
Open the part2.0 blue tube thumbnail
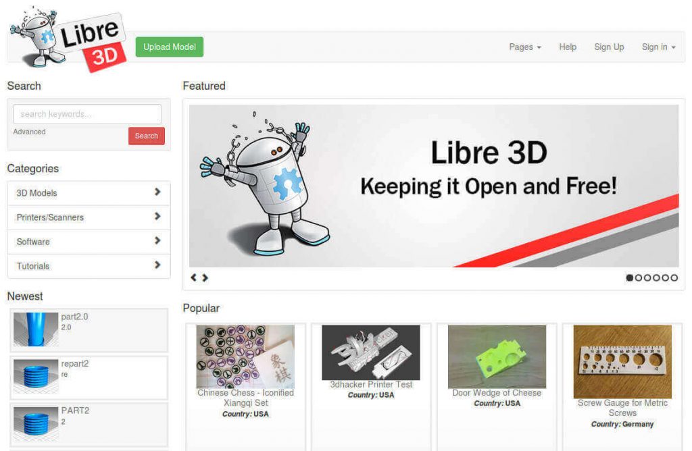click(x=36, y=329)
